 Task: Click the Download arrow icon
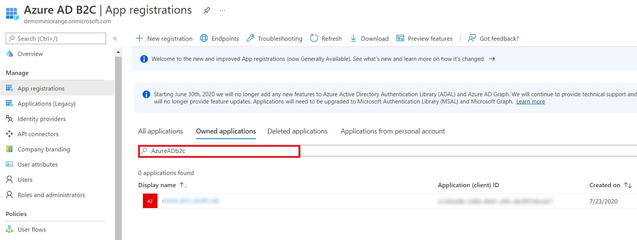(353, 38)
